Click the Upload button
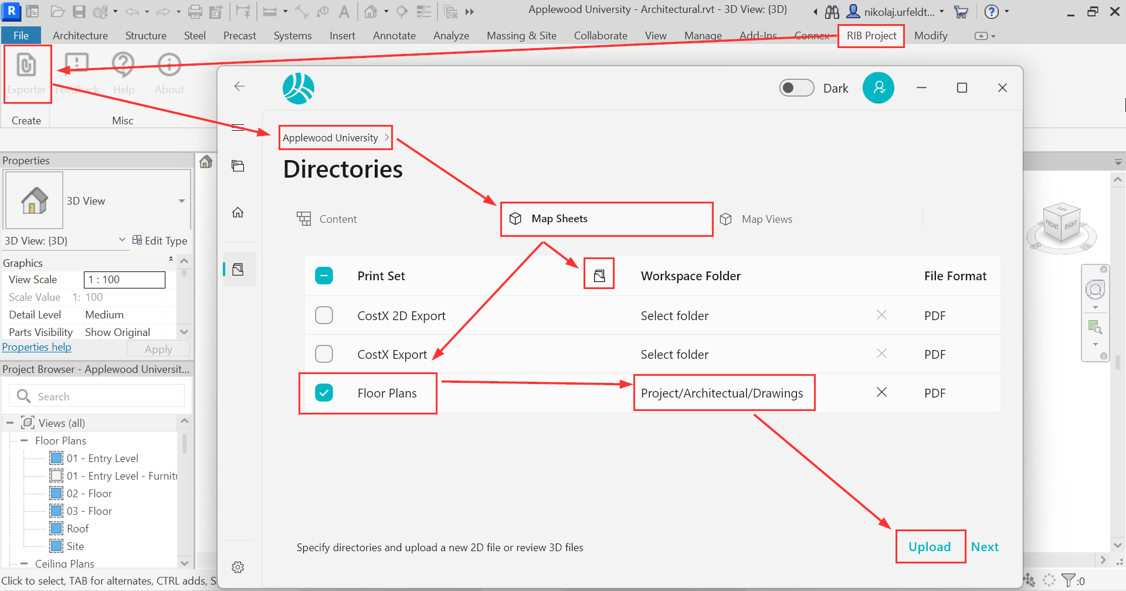The height and width of the screenshot is (591, 1126). tap(930, 546)
